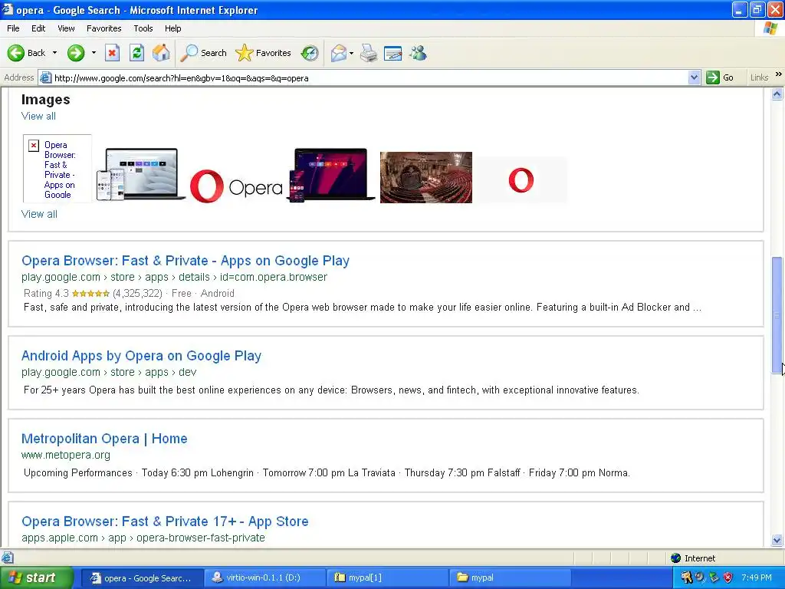Click the Address bar URL field
Viewport: 785px width, 589px height.
pos(370,77)
